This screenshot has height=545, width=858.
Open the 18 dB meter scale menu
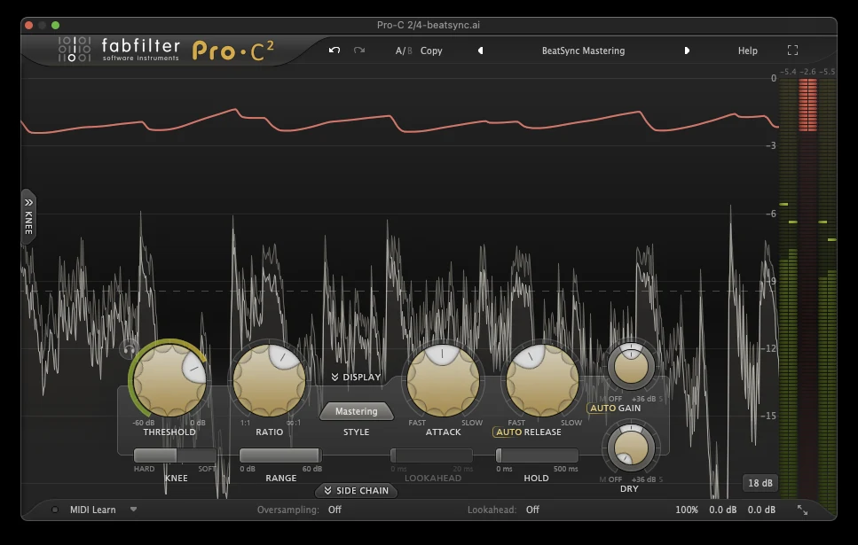click(760, 483)
